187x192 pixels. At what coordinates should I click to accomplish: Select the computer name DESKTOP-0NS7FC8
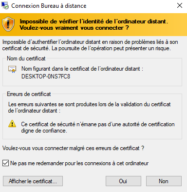click(46, 77)
